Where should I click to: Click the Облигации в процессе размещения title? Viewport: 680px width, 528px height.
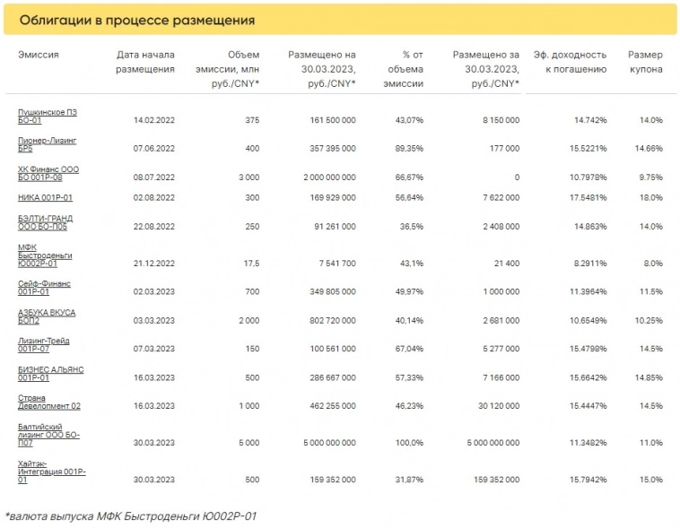click(x=136, y=20)
